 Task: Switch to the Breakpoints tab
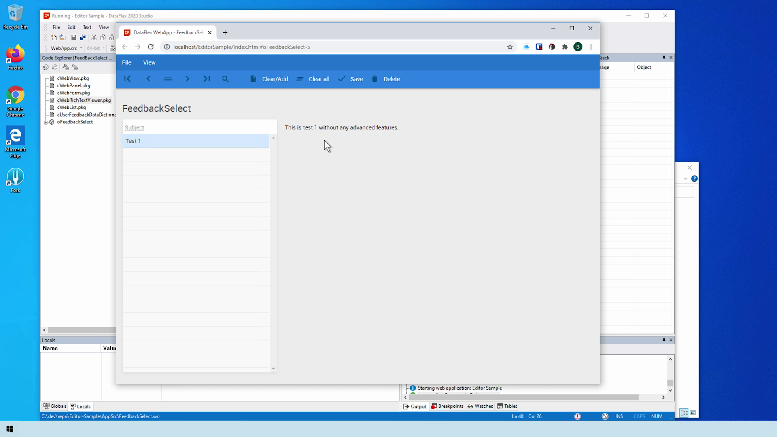coord(447,406)
